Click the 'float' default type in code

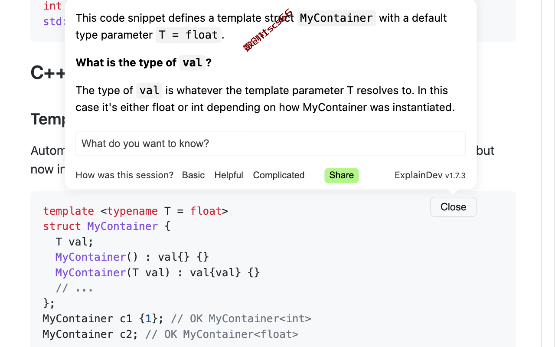pyautogui.click(x=206, y=211)
